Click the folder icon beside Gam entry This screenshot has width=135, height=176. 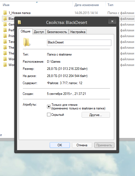5,24
